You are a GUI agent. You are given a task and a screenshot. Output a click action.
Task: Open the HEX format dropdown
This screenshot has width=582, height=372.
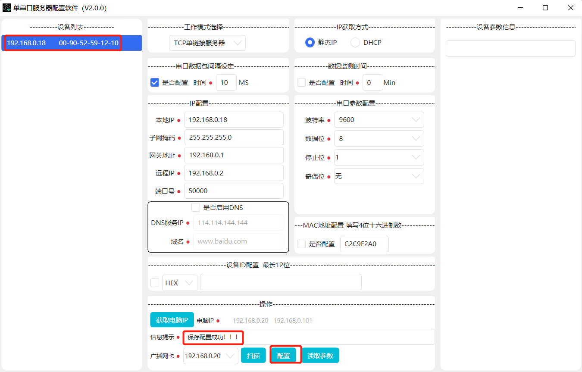point(180,283)
